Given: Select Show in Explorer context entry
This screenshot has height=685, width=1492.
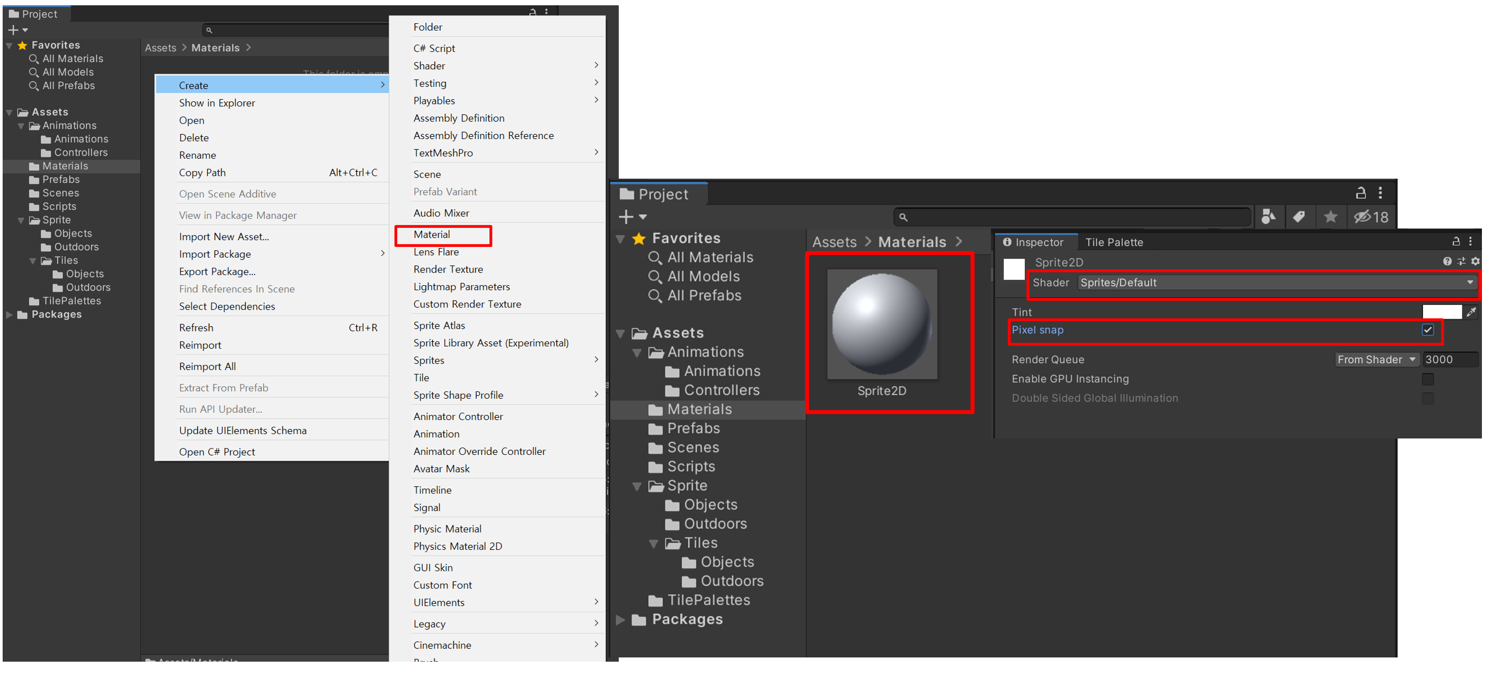Looking at the screenshot, I should 217,103.
